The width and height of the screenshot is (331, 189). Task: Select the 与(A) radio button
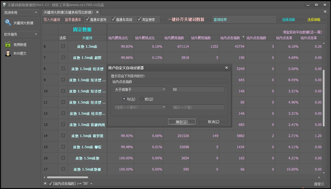124,99
